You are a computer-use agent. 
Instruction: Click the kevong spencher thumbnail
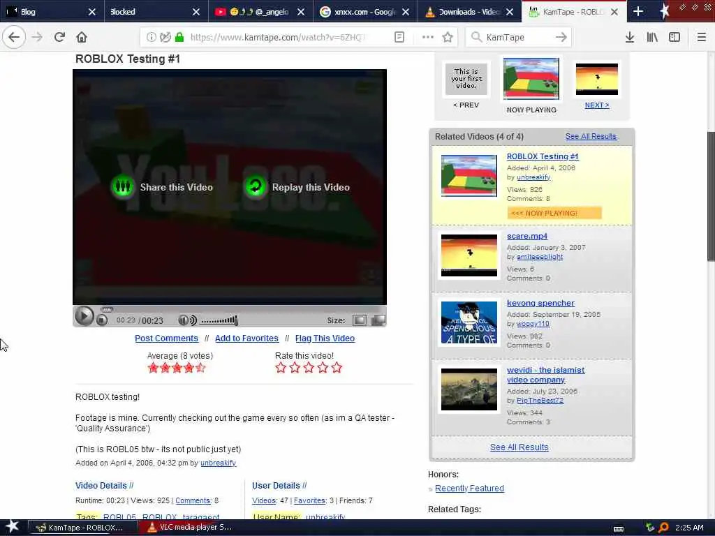469,322
